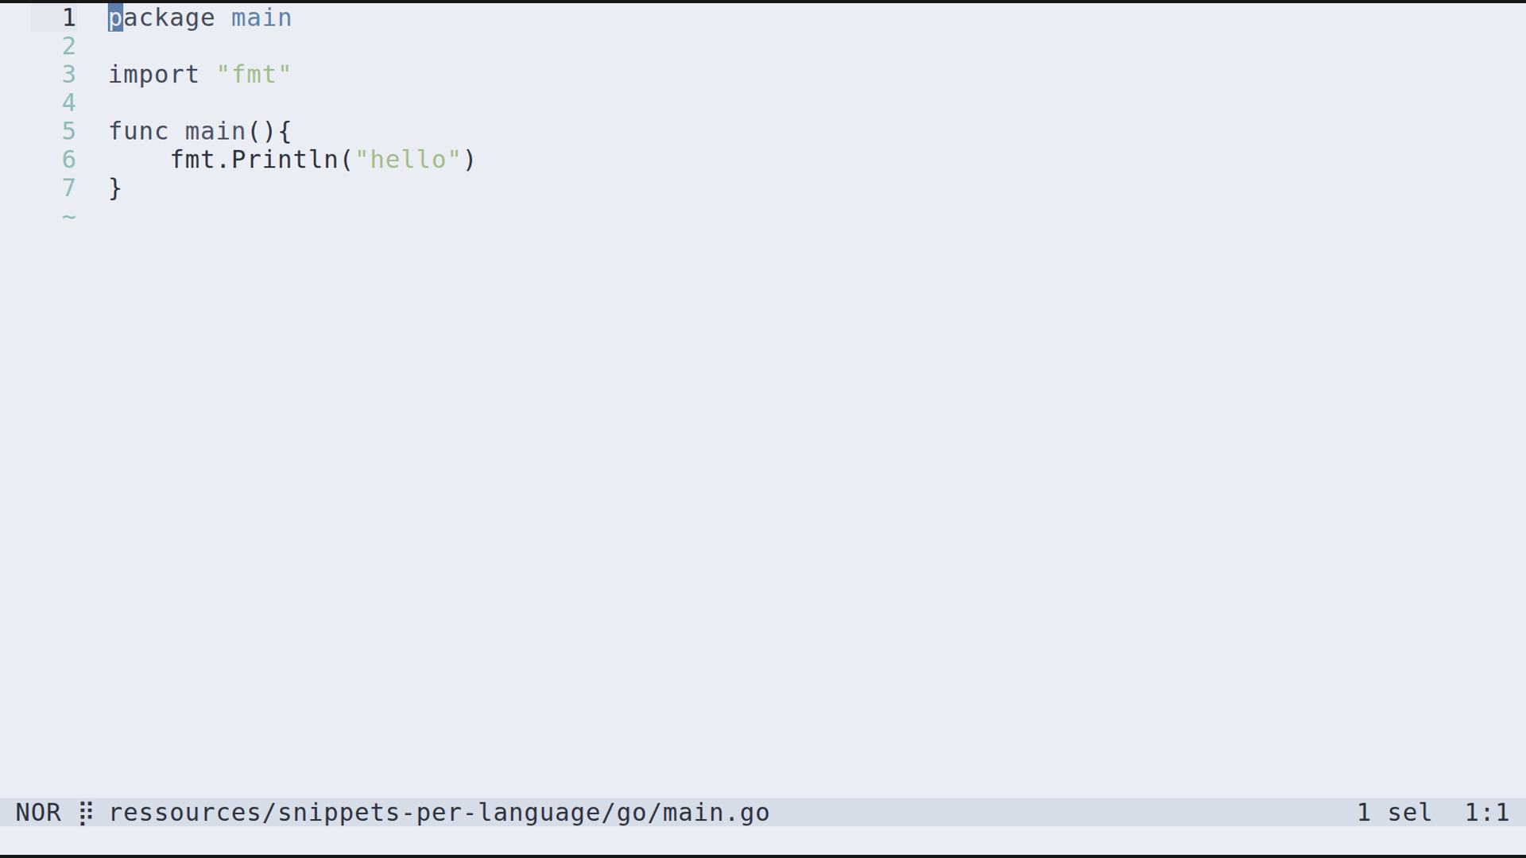Click the "1 sel" selection count
The image size is (1526, 858).
click(x=1394, y=813)
